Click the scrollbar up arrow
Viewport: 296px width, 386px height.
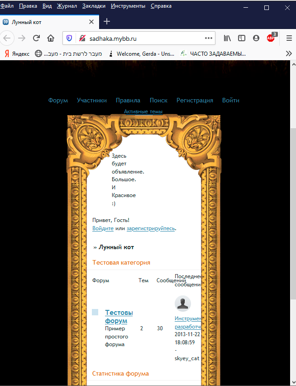click(x=293, y=64)
